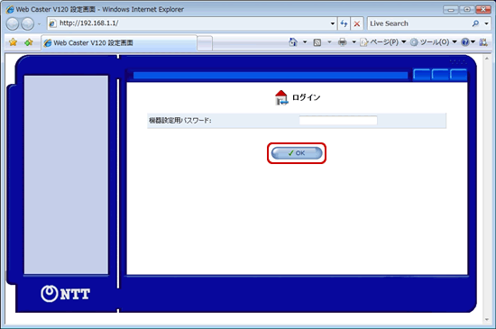Click the OK login button

pos(297,153)
